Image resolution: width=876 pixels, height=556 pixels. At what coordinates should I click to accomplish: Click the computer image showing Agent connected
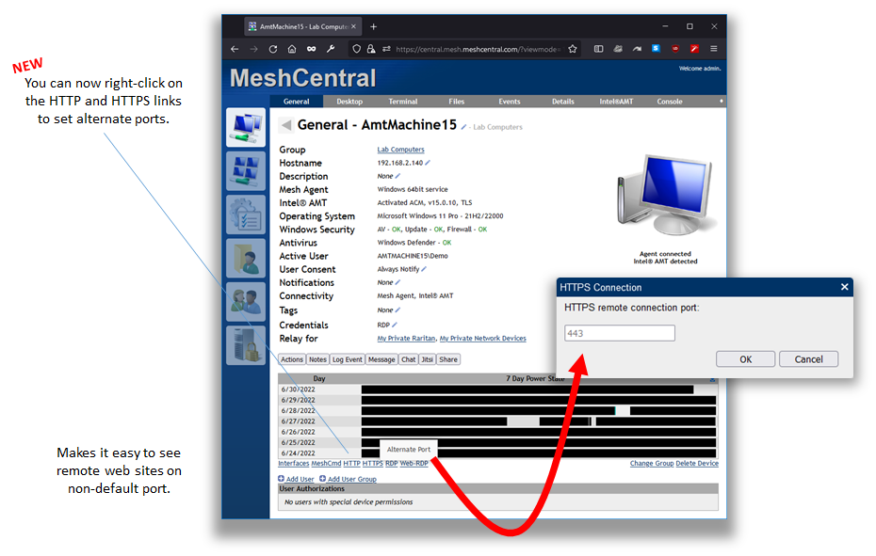pyautogui.click(x=665, y=196)
